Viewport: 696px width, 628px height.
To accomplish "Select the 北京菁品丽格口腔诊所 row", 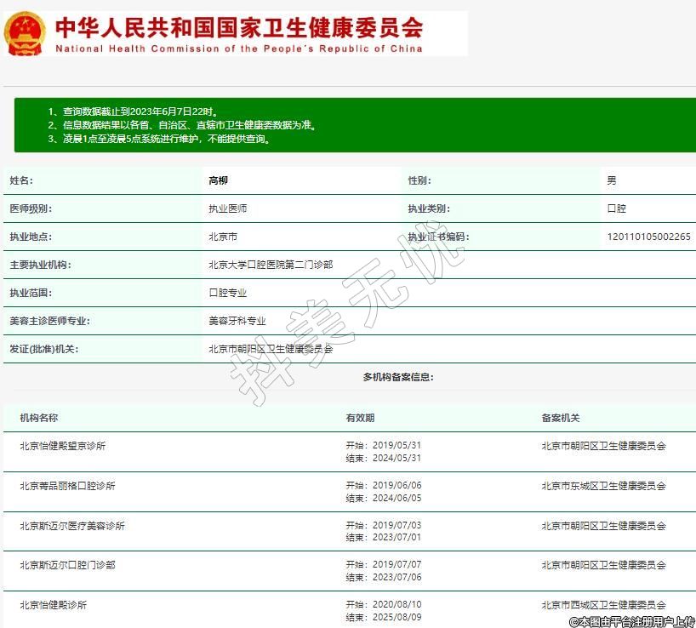I will (x=68, y=486).
